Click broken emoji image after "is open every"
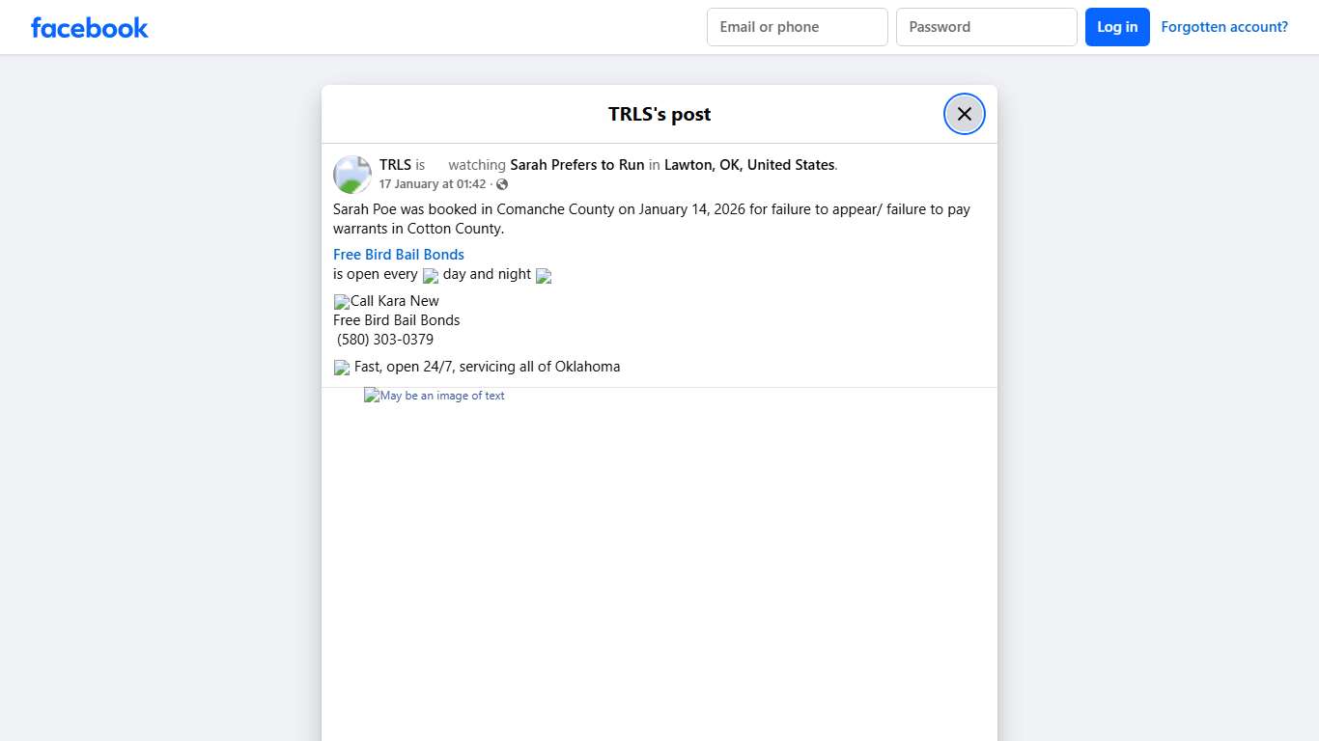1319x741 pixels. point(431,276)
